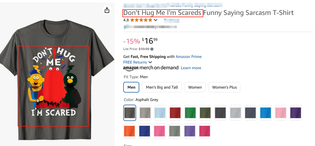The width and height of the screenshot is (315, 146).
Task: Select the Women fit type
Action: tap(195, 87)
